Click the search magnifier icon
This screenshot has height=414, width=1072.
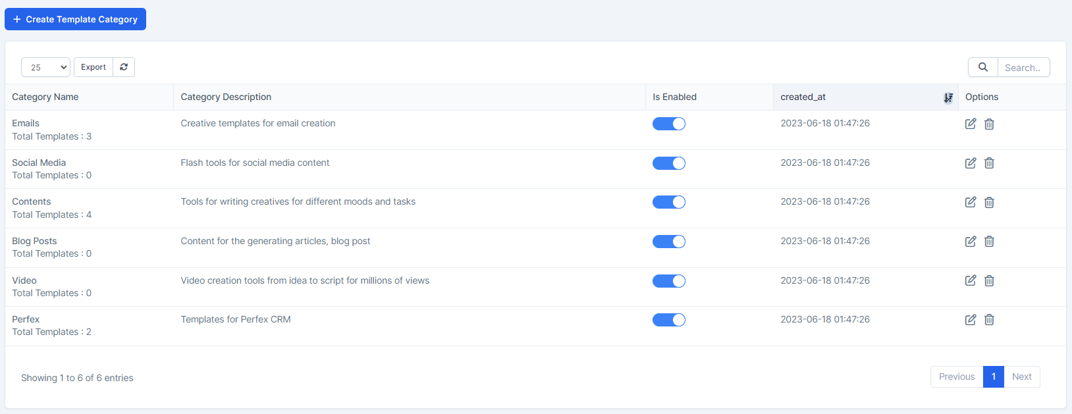coord(982,67)
